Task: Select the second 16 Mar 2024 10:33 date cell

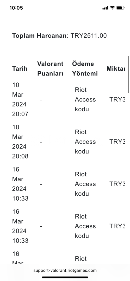Action: (x=20, y=226)
